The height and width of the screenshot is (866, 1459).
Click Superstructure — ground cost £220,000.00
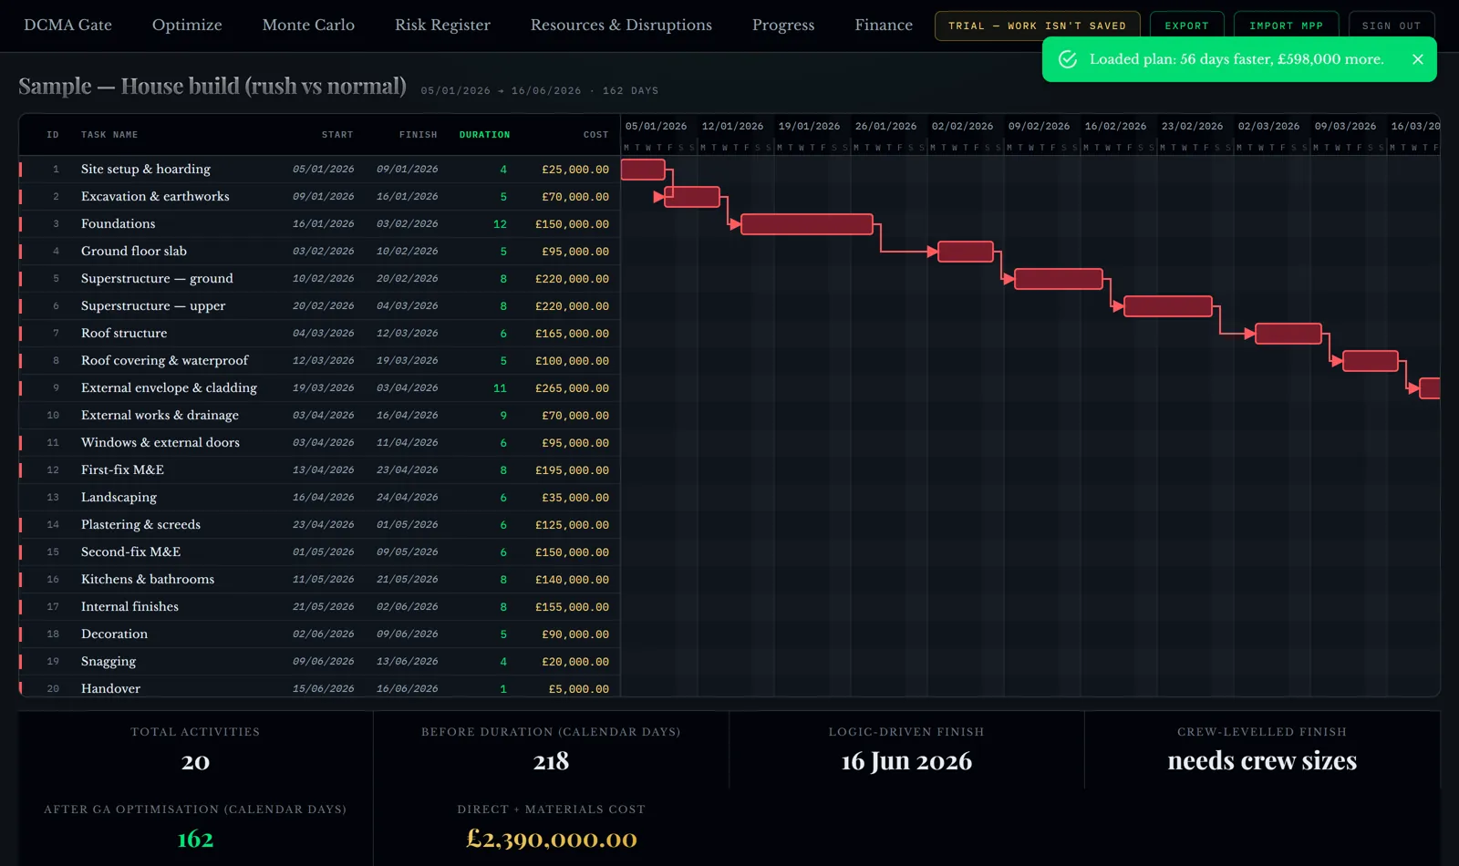pyautogui.click(x=572, y=279)
